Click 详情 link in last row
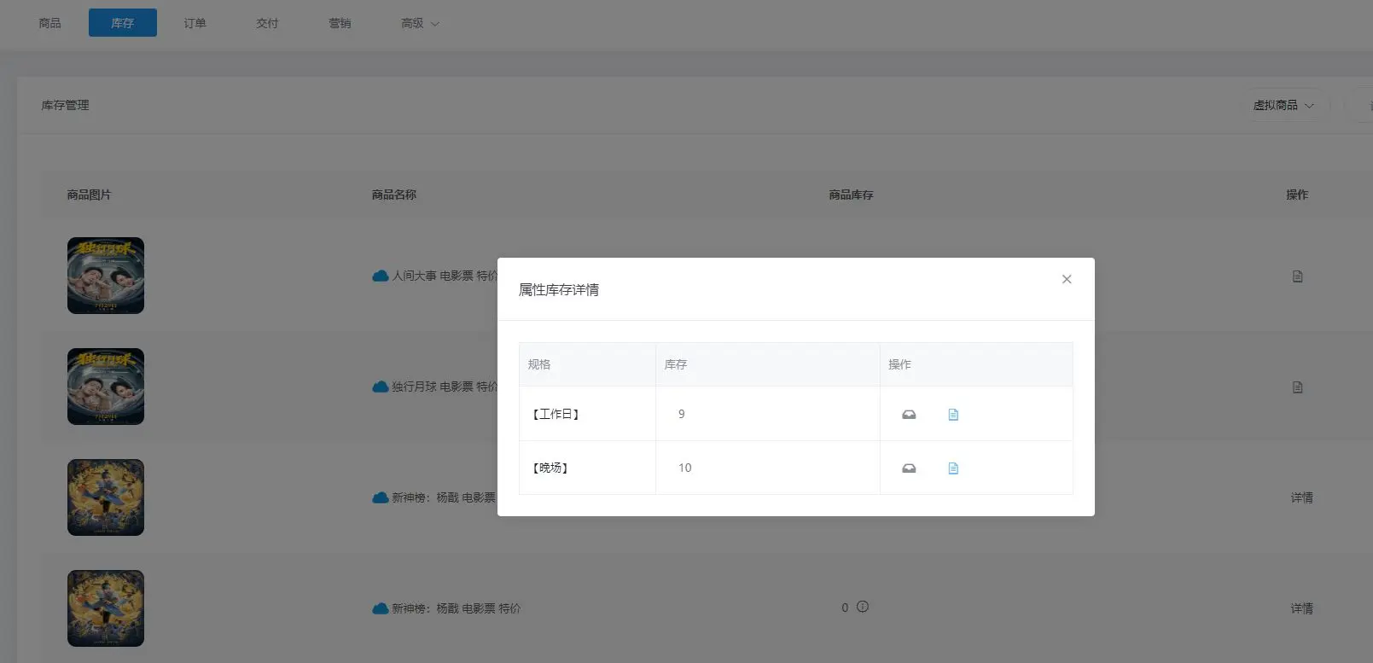This screenshot has width=1373, height=663. [1301, 608]
